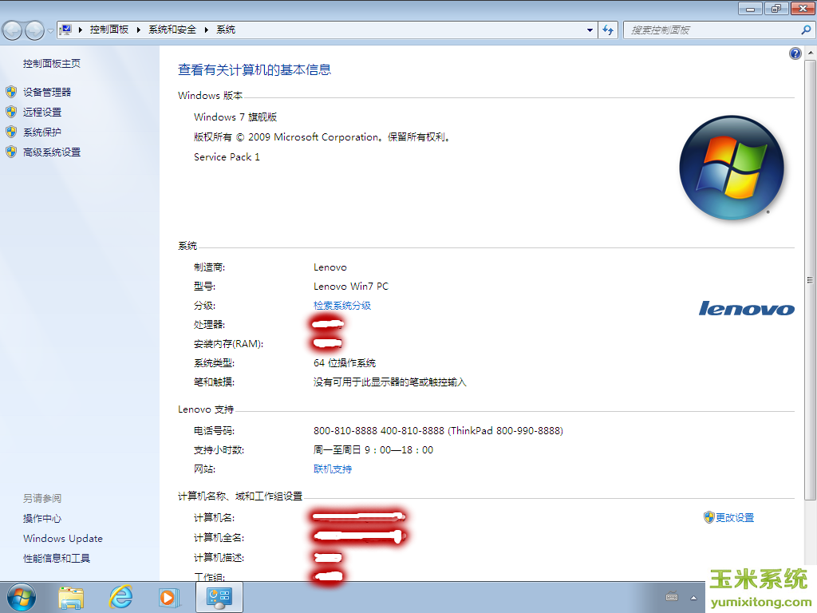Click the computer icon in address bar
The height and width of the screenshot is (613, 817).
(x=65, y=30)
